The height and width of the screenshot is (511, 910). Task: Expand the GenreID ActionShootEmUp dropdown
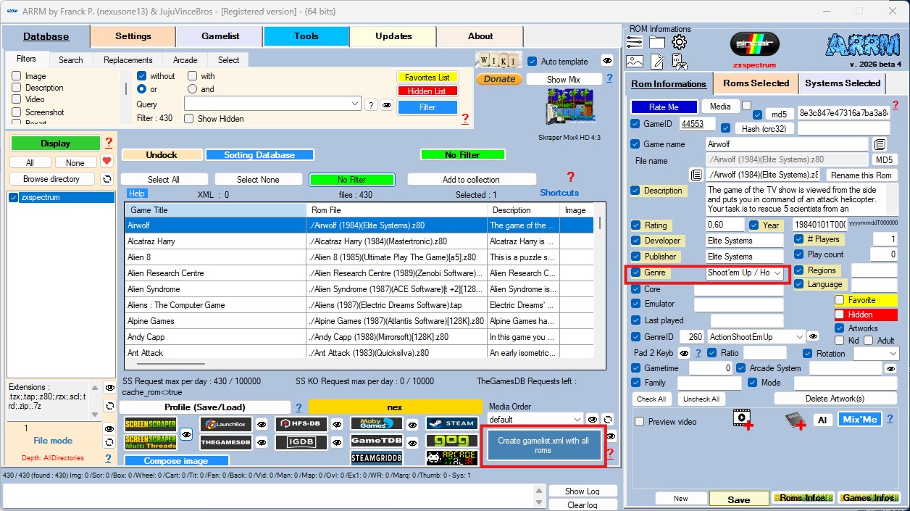799,337
